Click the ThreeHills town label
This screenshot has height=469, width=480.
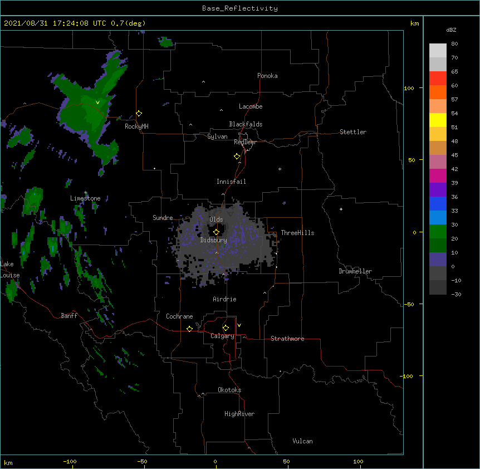coord(297,233)
